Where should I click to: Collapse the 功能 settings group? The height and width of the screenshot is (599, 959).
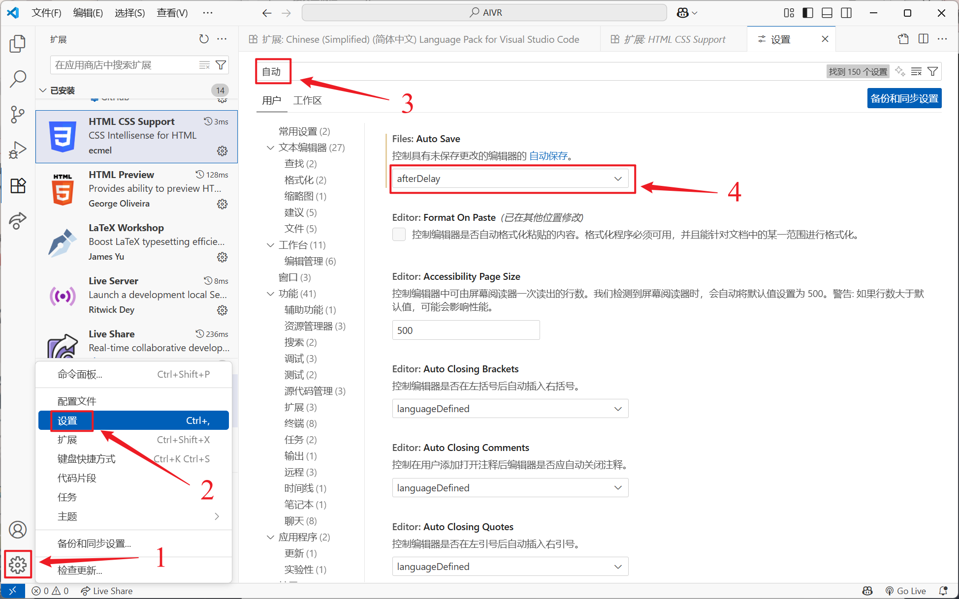tap(270, 294)
